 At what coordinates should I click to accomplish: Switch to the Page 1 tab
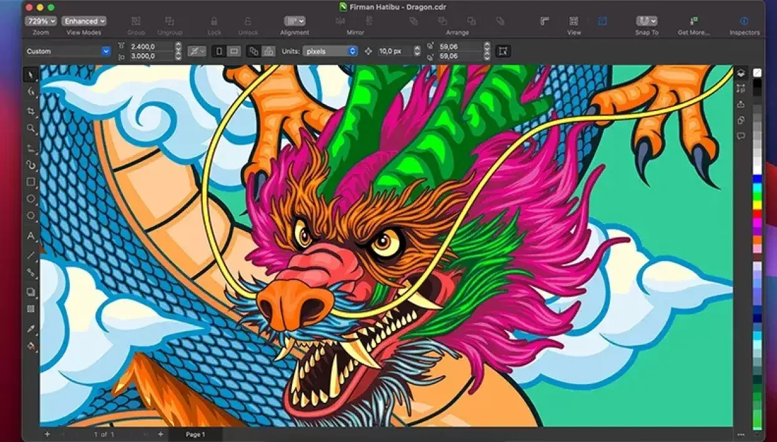[x=195, y=434]
